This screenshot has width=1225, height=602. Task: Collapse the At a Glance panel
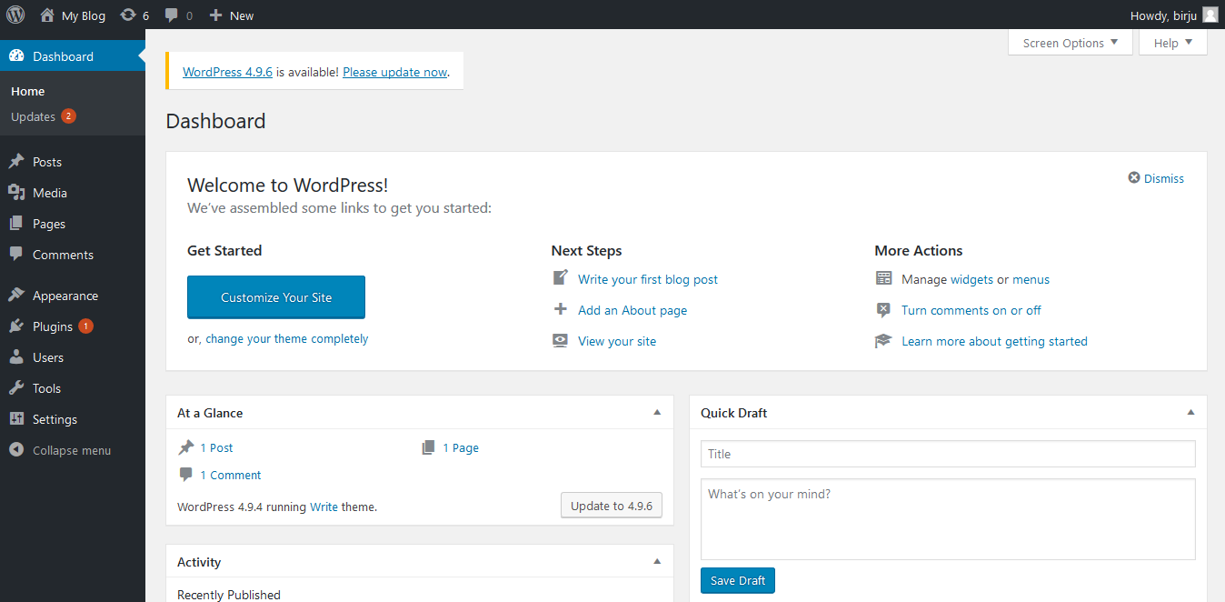[656, 412]
